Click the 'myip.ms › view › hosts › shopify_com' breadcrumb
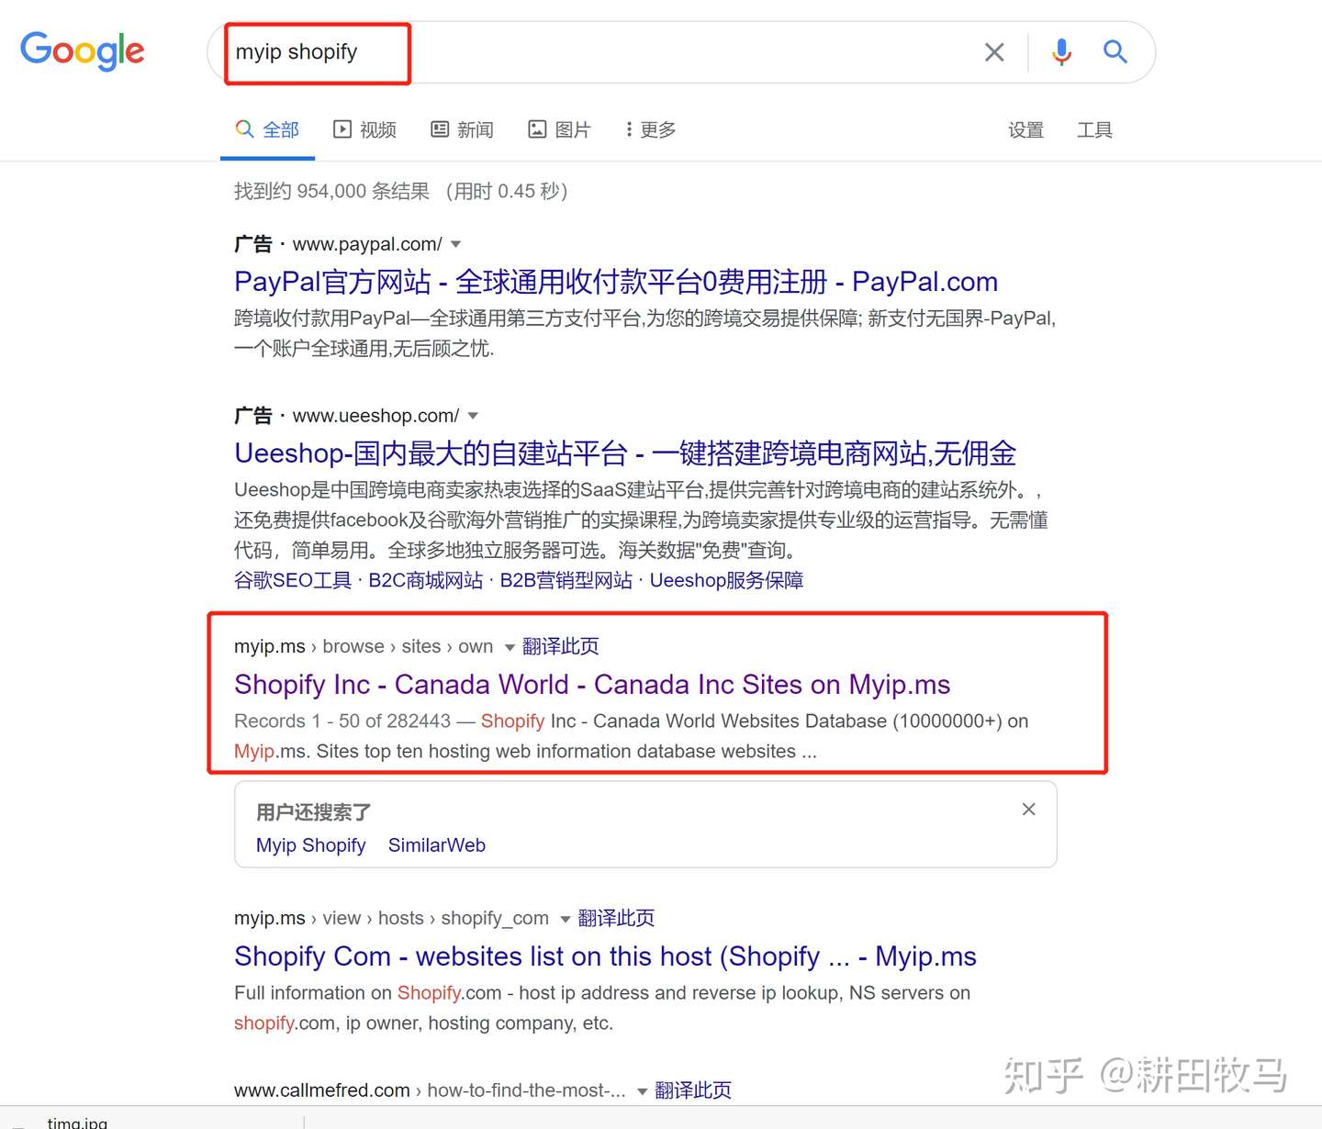1322x1129 pixels. (x=391, y=918)
